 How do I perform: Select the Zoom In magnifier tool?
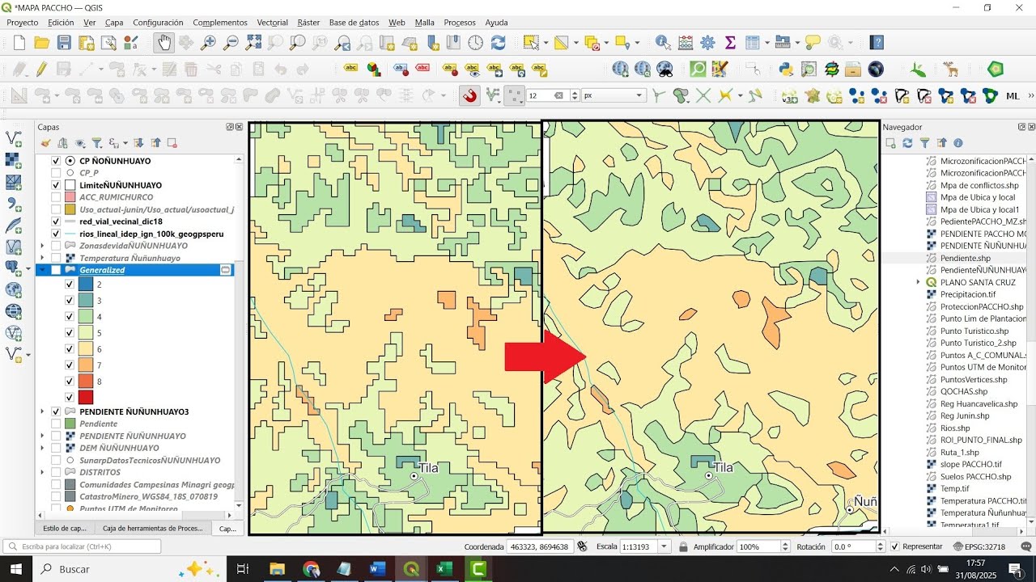[x=209, y=43]
